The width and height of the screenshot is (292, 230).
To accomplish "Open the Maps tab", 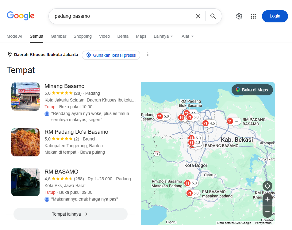I will click(x=141, y=36).
